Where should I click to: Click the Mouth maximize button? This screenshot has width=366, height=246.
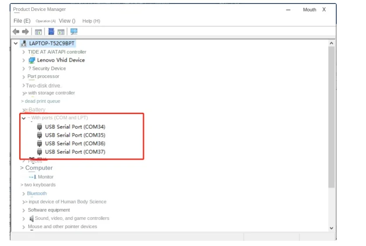(310, 10)
